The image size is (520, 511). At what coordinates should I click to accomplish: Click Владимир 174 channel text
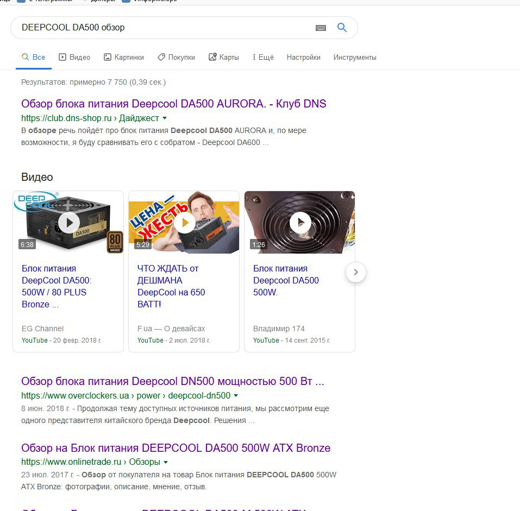279,329
